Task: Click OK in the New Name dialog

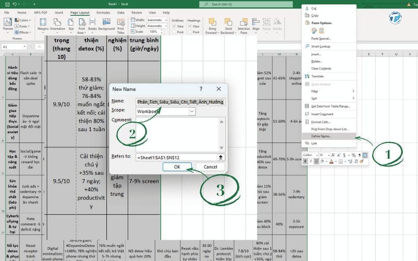Action: (177, 167)
